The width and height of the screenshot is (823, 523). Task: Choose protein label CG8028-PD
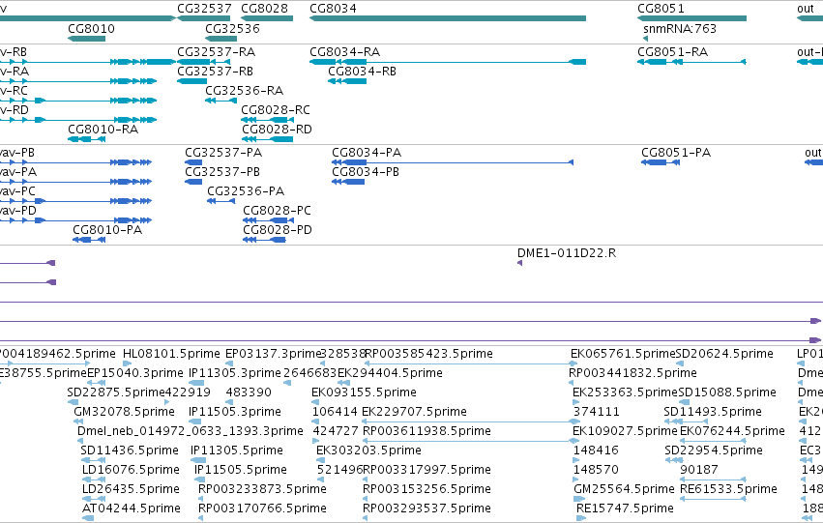[x=278, y=230]
